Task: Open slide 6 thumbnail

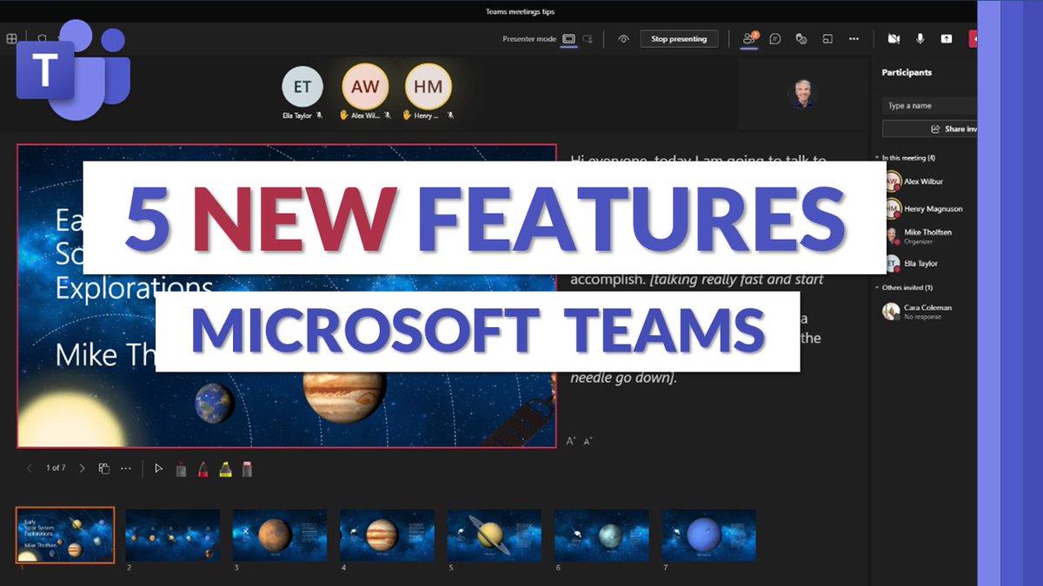Action: pyautogui.click(x=601, y=536)
